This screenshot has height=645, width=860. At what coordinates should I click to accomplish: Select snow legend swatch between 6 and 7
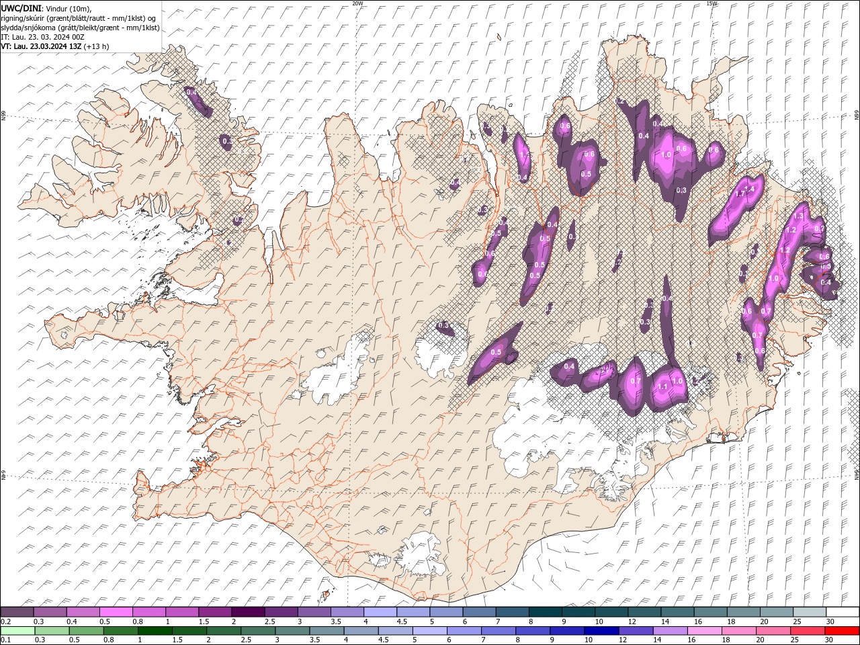(479, 612)
